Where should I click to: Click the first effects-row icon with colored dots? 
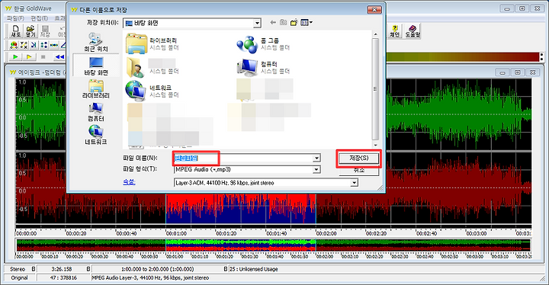click(x=14, y=45)
